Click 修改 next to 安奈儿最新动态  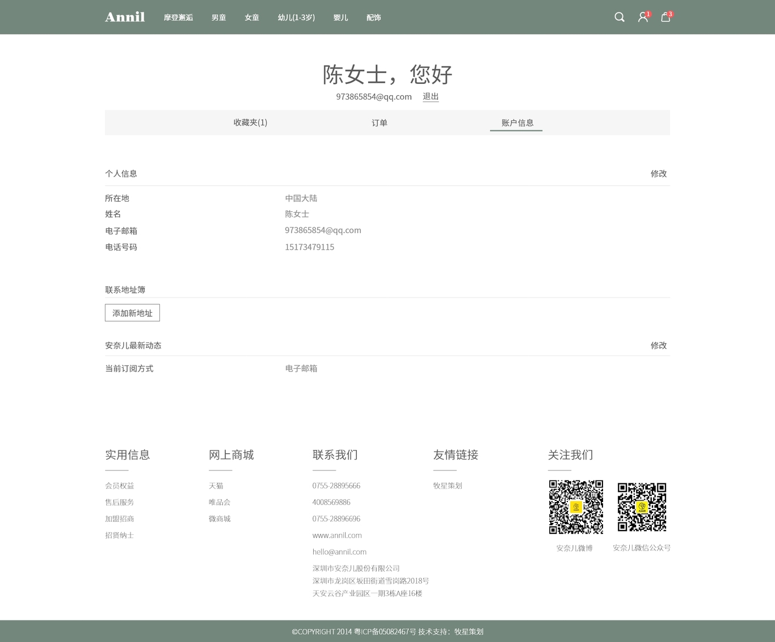tap(659, 345)
